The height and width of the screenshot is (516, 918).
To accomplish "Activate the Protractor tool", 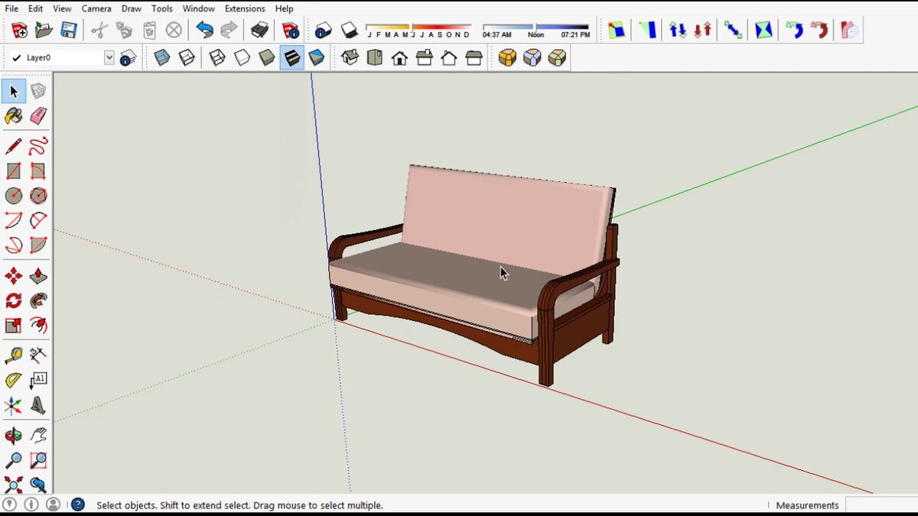I will [13, 380].
